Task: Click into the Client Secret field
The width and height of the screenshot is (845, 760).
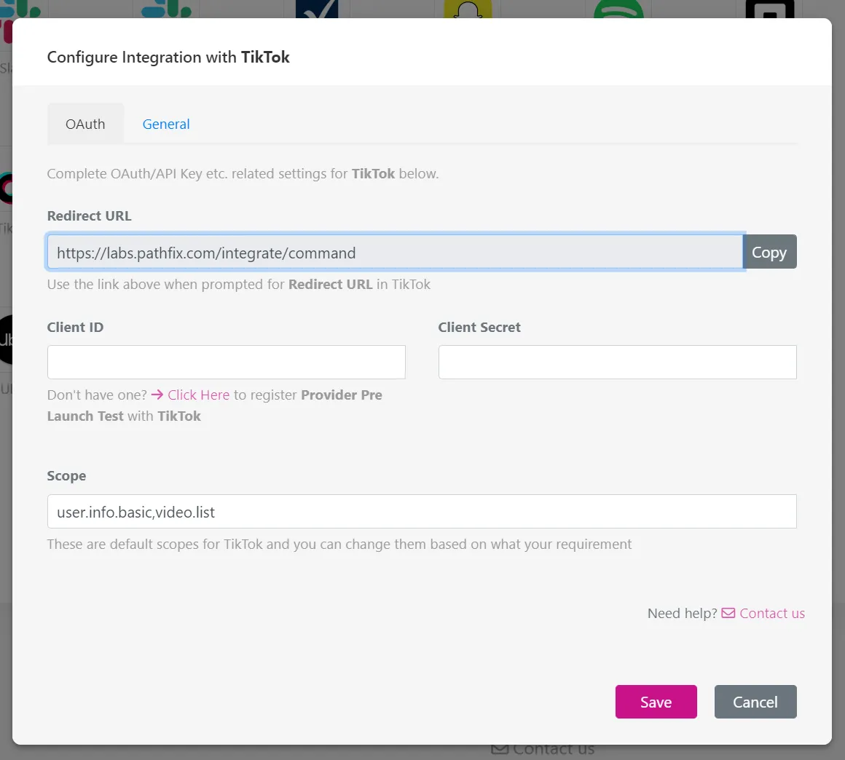Action: click(x=617, y=362)
